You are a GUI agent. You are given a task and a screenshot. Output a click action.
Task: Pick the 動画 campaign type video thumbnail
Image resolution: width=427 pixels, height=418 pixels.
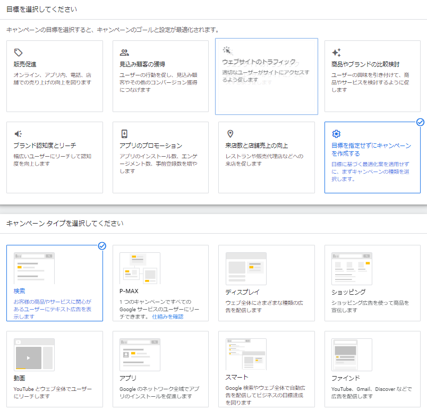pos(34,354)
